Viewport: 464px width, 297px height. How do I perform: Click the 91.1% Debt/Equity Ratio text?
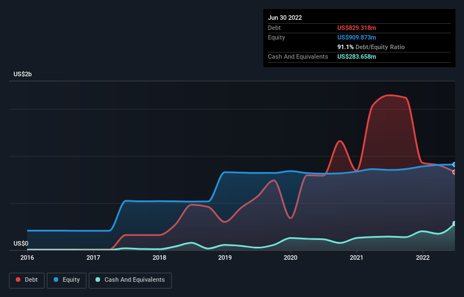pos(371,47)
